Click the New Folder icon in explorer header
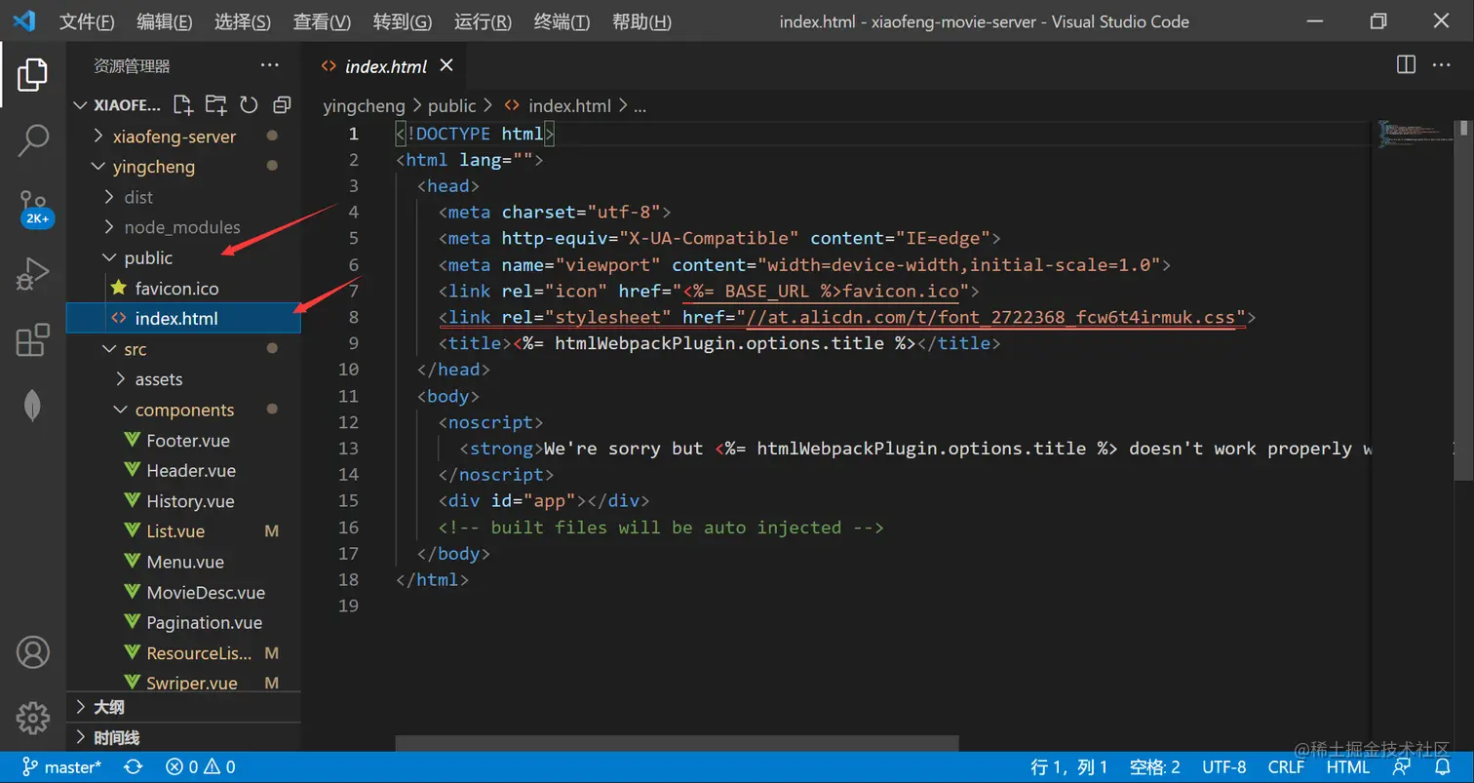The width and height of the screenshot is (1474, 783). (x=215, y=104)
